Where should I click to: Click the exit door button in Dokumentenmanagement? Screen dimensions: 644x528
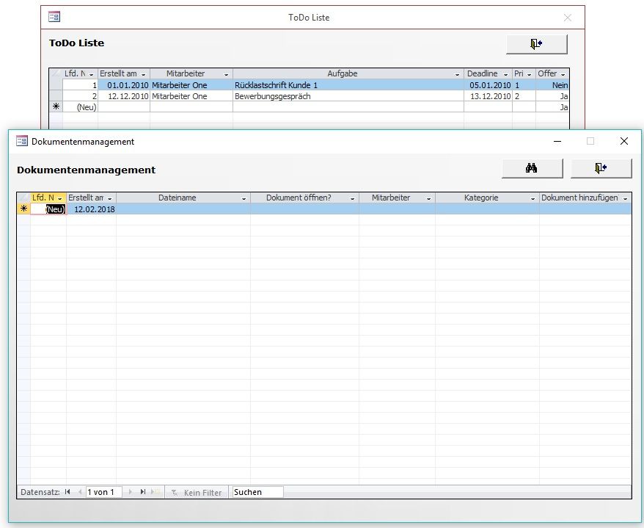click(x=601, y=168)
